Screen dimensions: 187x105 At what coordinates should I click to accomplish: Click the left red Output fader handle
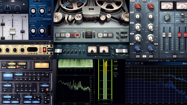(x=179, y=34)
